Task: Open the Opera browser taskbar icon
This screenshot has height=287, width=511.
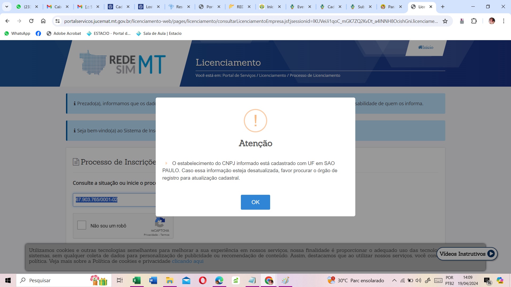Action: point(203,280)
